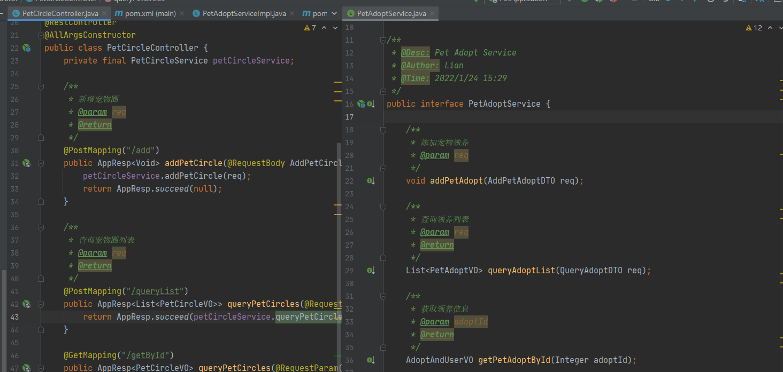Switch to the partially shown pom tab
Image resolution: width=783 pixels, height=372 pixels.
coord(314,13)
